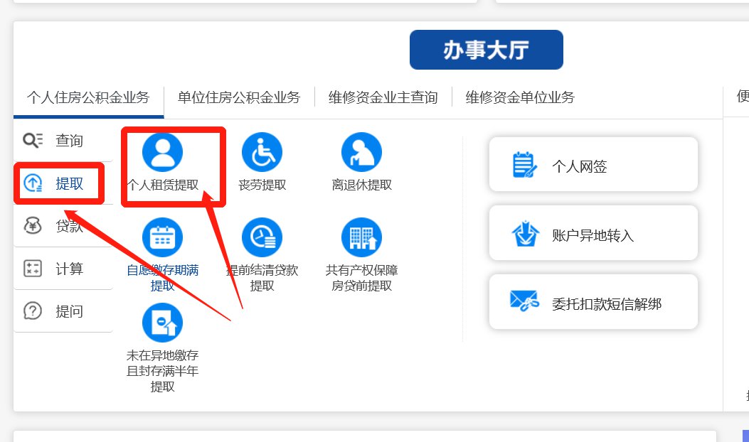Open the 离退休提取 retiree icon
Viewport: 749px width, 442px height.
coord(361,152)
